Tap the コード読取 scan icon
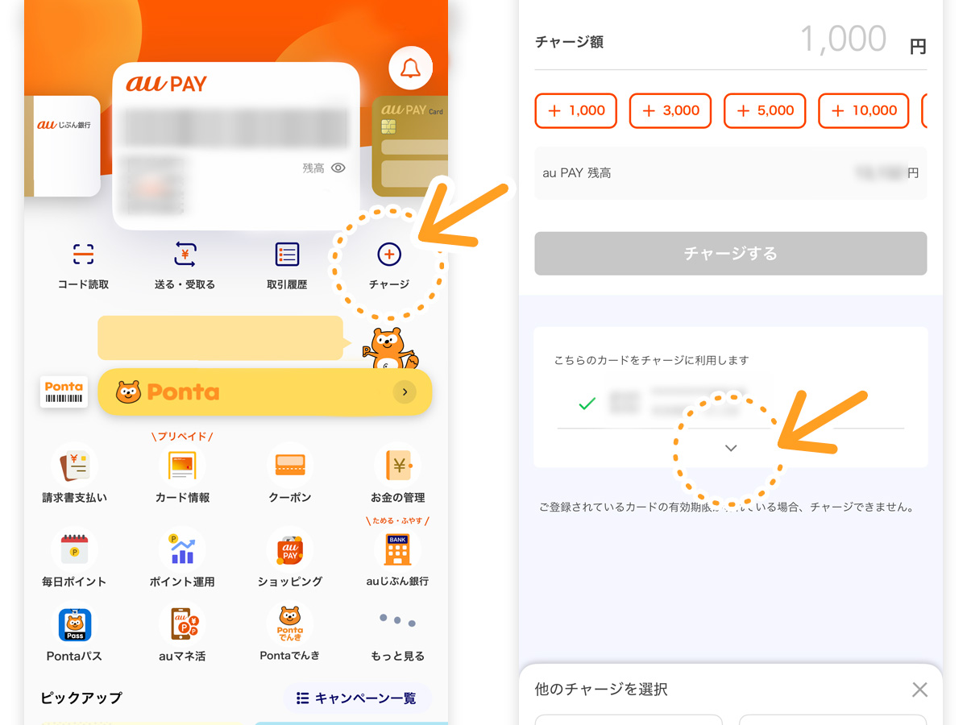 tap(83, 255)
